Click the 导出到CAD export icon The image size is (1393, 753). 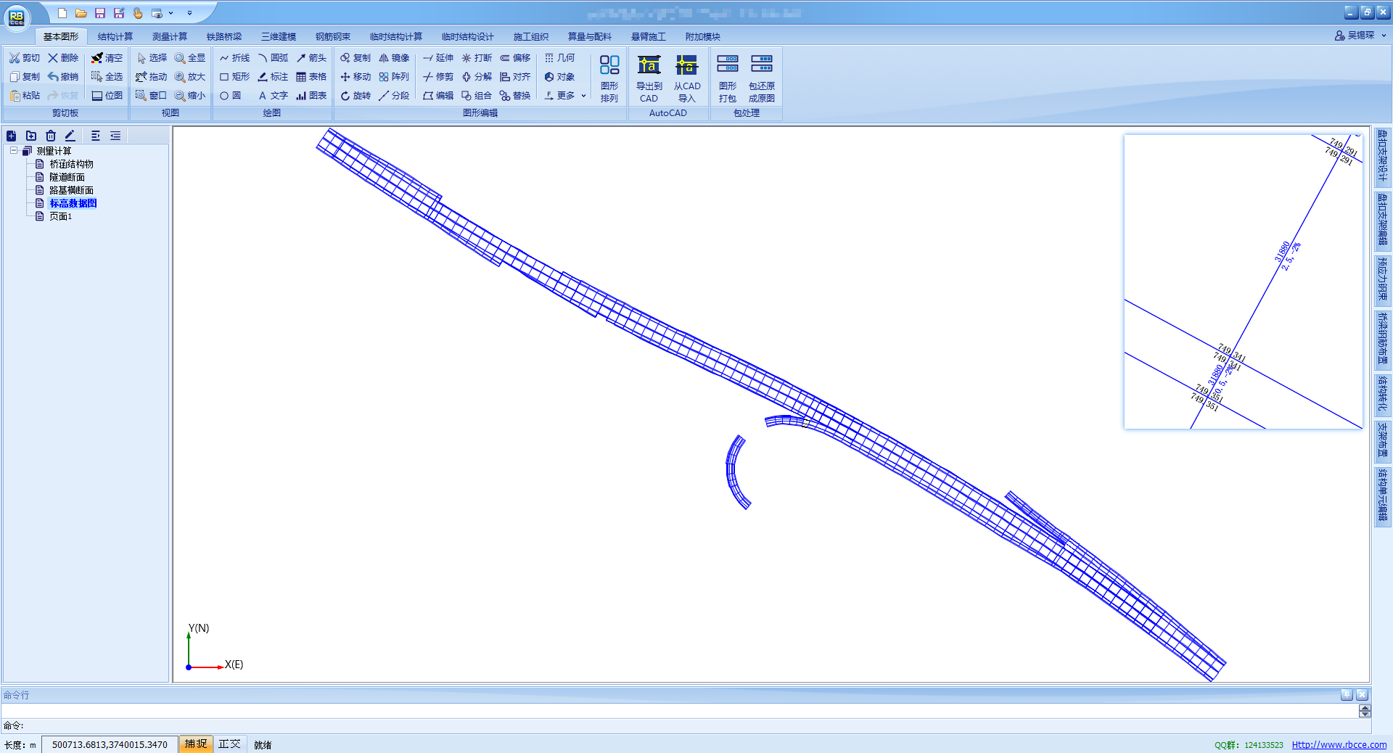pyautogui.click(x=649, y=66)
